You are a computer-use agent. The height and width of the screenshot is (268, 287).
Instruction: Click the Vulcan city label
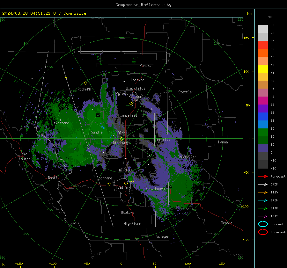point(162,237)
